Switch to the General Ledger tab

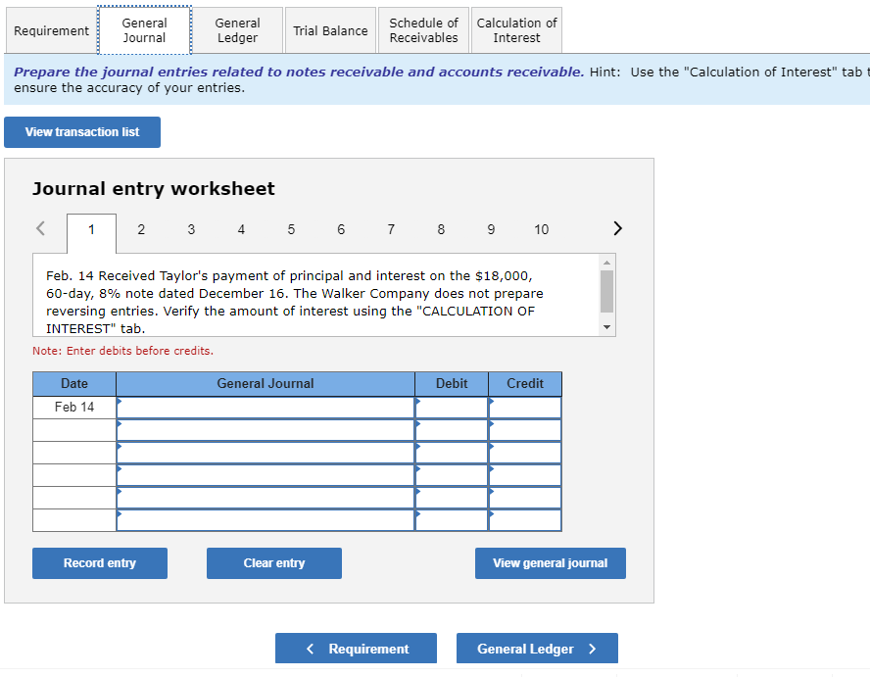[x=237, y=30]
